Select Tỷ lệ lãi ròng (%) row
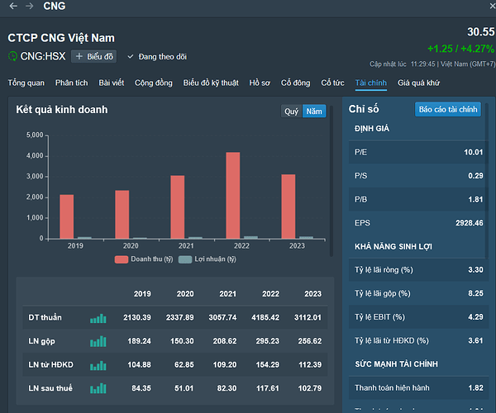496x413 pixels. (418, 270)
